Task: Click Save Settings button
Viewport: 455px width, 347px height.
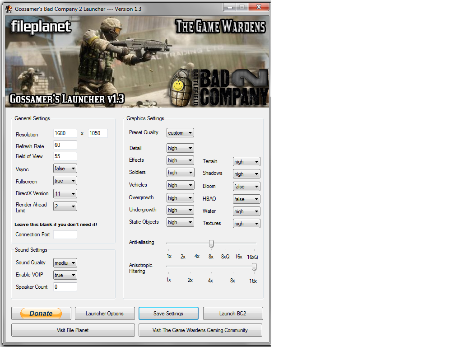Action: coord(168,313)
